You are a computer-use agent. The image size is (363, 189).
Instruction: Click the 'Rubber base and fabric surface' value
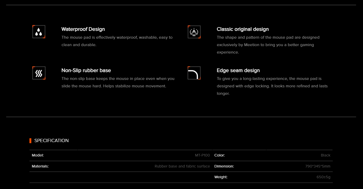tap(182, 166)
